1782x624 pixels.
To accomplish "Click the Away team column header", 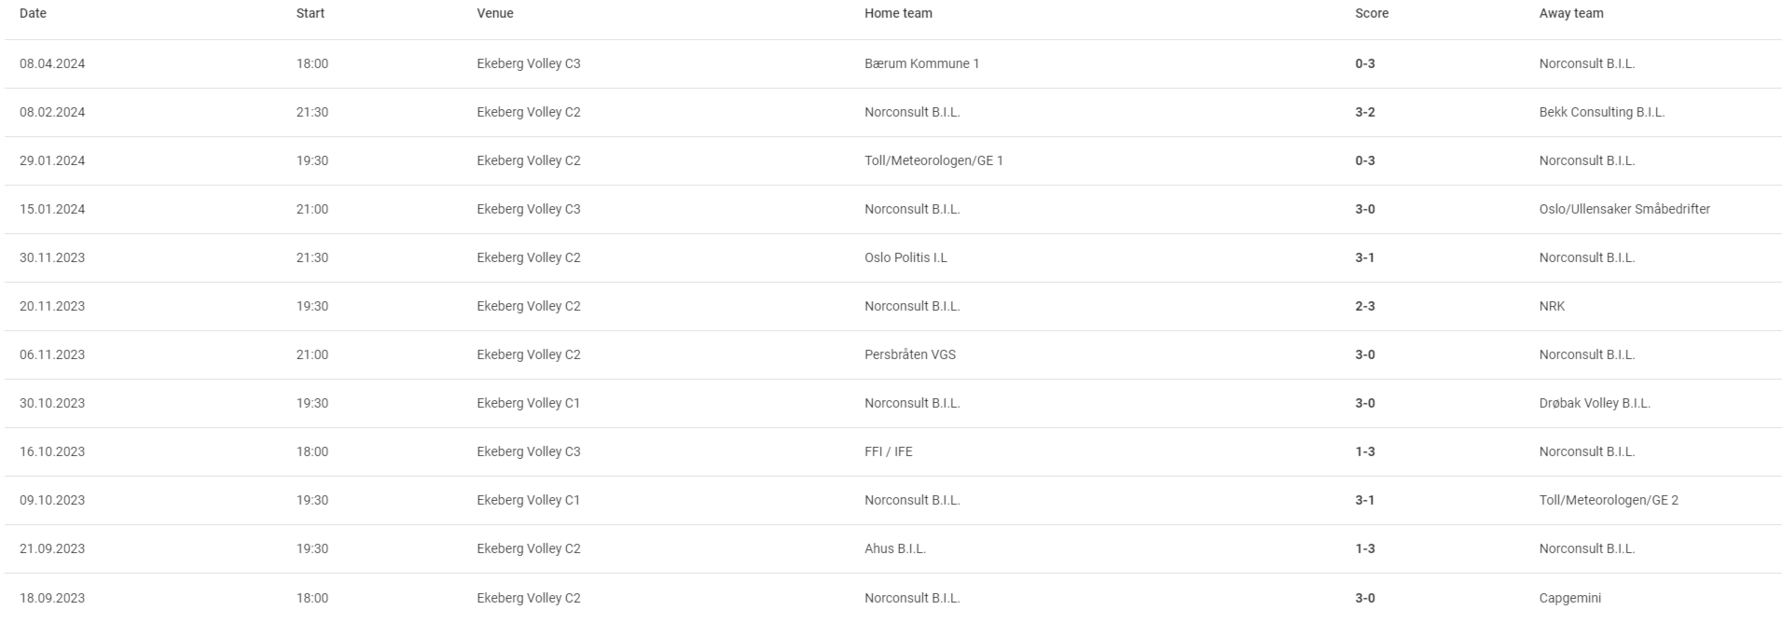I will click(1571, 13).
